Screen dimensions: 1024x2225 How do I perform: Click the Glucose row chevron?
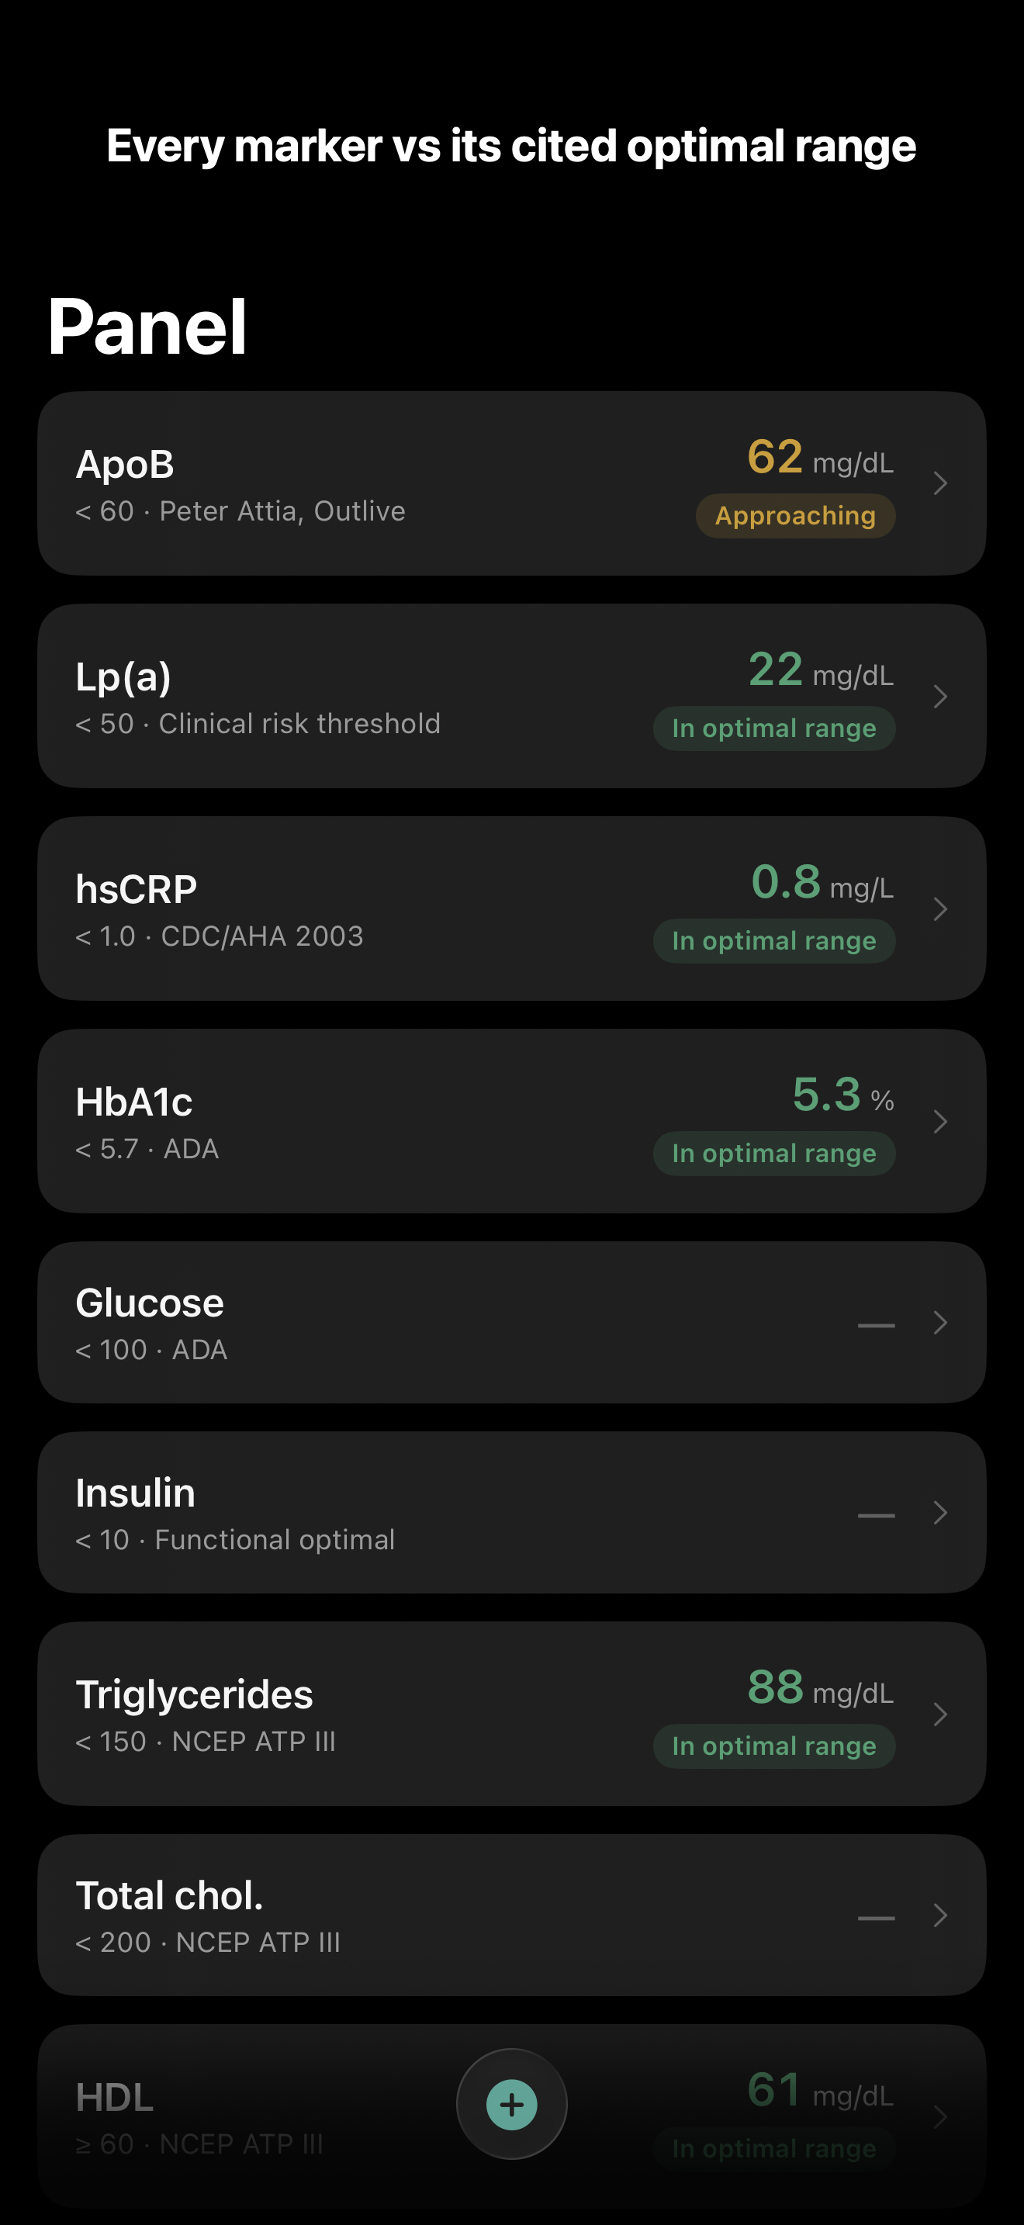940,1323
